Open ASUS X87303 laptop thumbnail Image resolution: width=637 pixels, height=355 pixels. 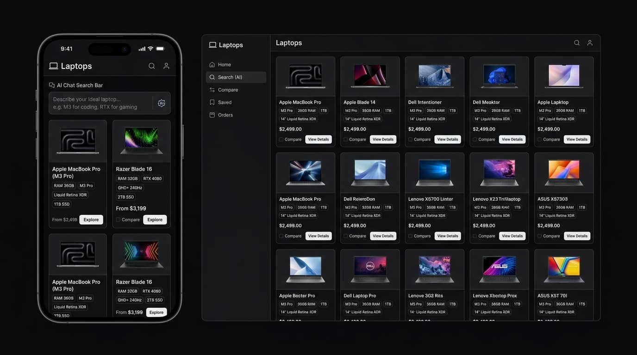564,173
